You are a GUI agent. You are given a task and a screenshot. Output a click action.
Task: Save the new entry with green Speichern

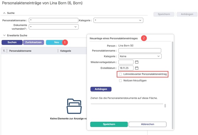(x=109, y=124)
